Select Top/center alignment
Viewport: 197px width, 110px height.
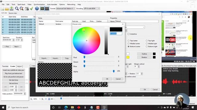(129, 41)
